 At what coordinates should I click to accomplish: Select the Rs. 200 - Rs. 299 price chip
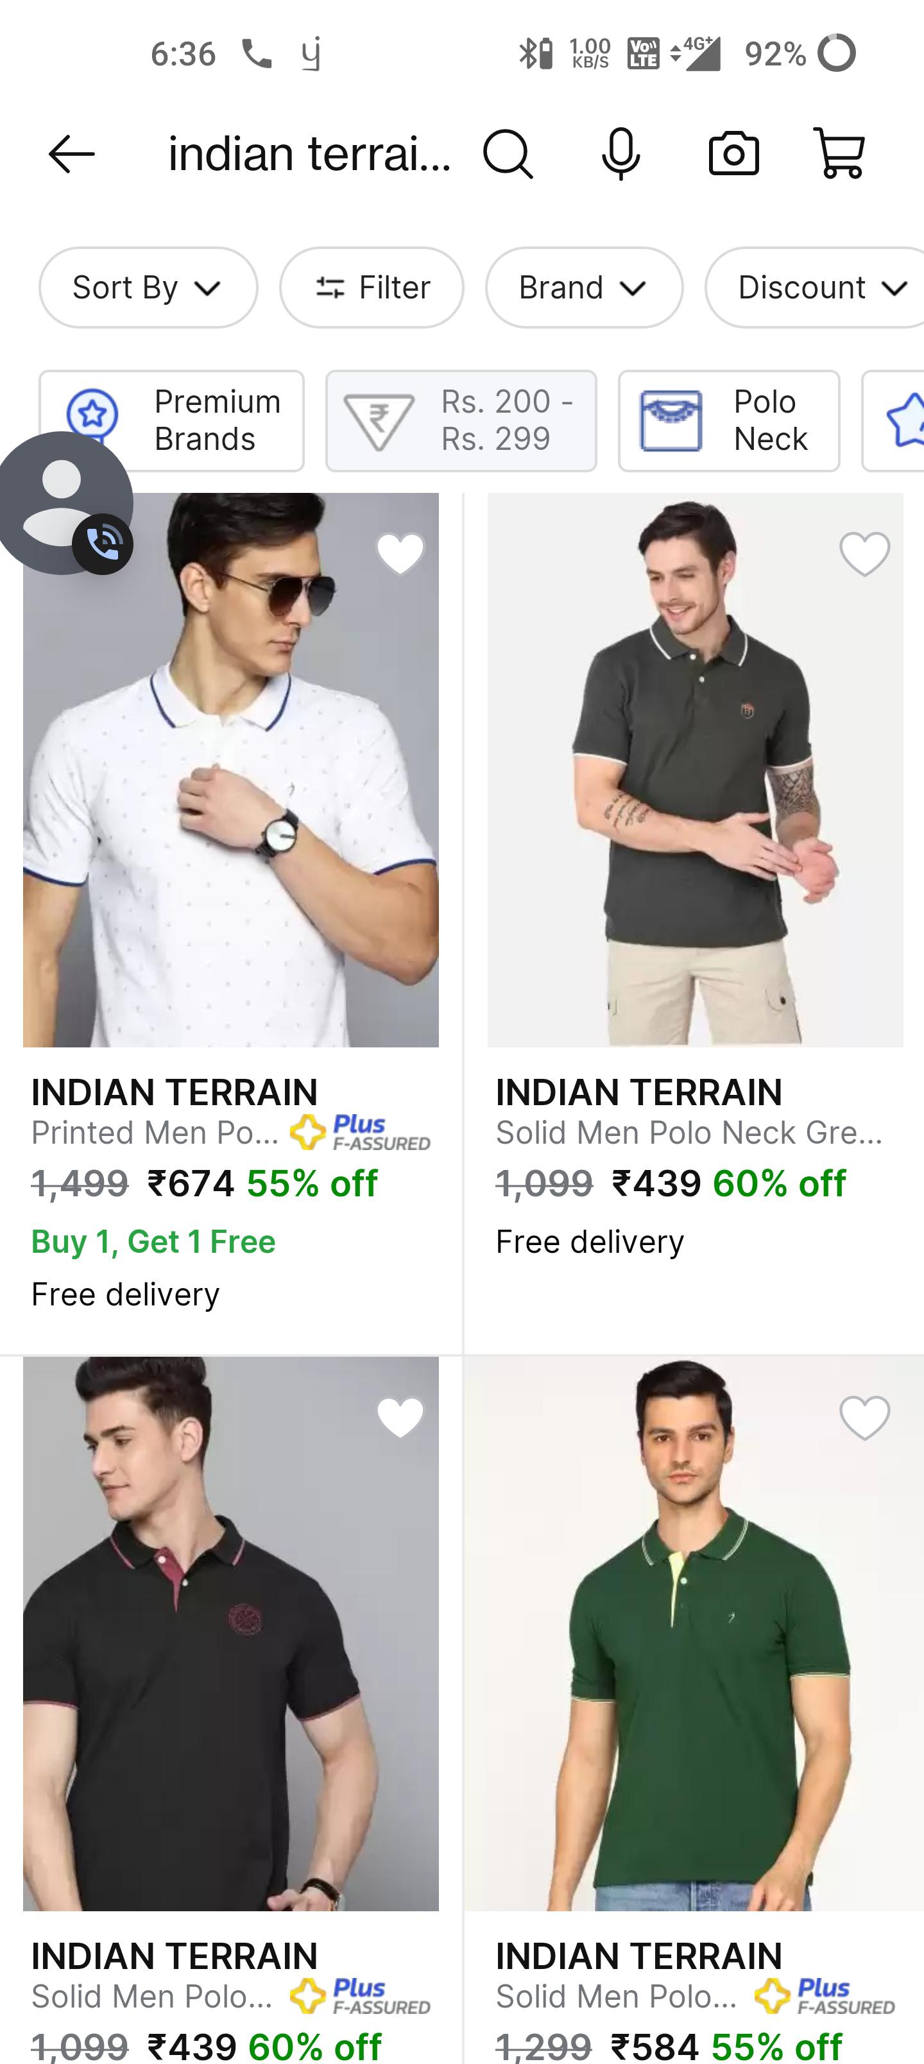(461, 420)
